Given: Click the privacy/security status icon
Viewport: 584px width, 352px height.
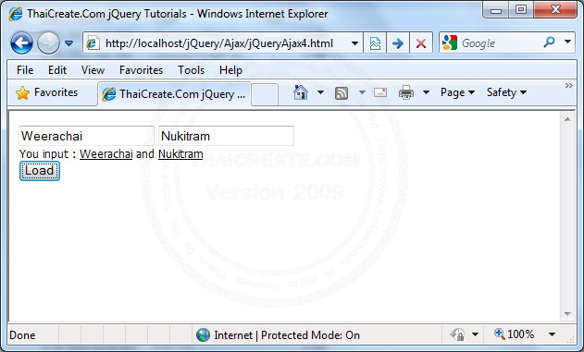Looking at the screenshot, I should [457, 334].
